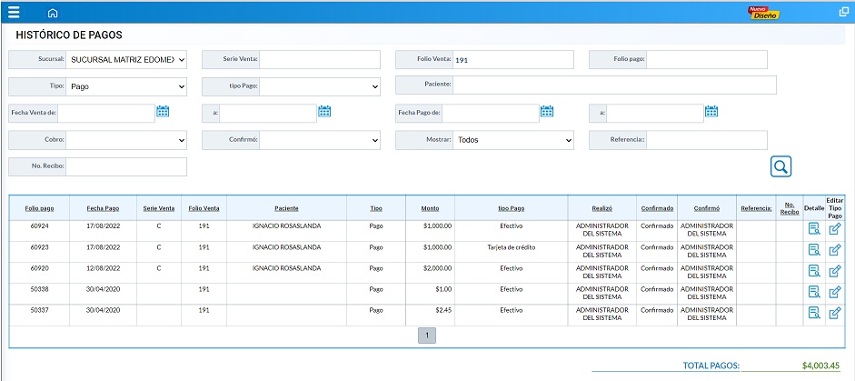Click the Folio Venta field with 191
This screenshot has width=855, height=381.
[513, 59]
